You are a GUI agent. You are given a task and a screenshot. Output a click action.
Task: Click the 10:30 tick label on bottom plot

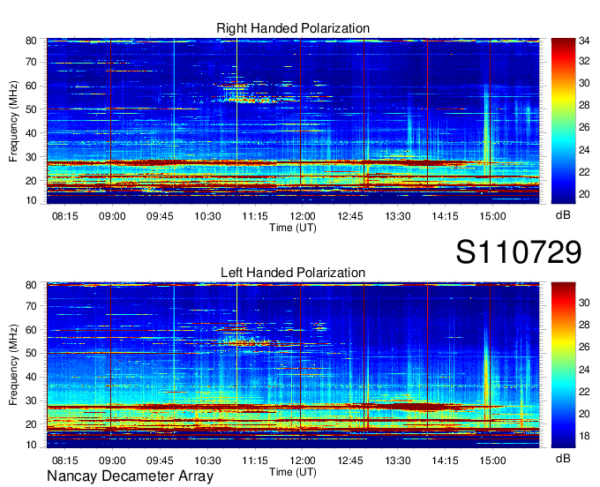pyautogui.click(x=207, y=461)
